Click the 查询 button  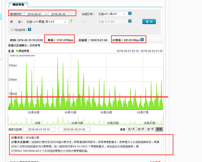(x=149, y=22)
